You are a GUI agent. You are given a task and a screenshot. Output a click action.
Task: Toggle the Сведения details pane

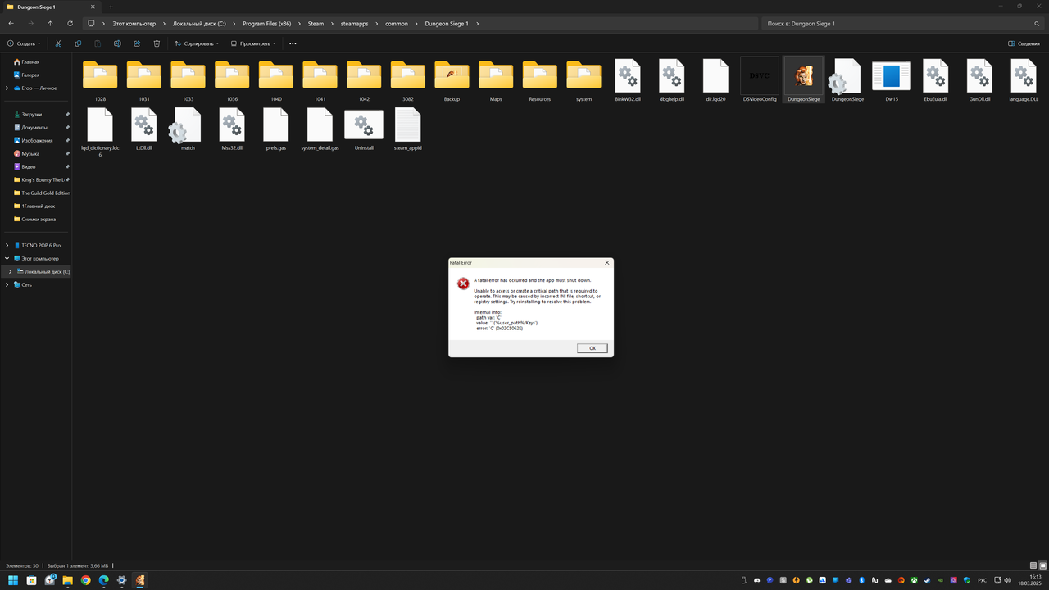[1024, 43]
